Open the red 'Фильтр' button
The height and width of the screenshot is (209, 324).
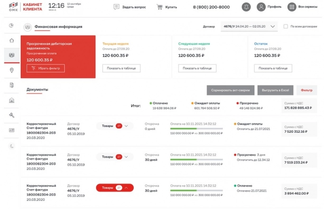tap(306, 90)
